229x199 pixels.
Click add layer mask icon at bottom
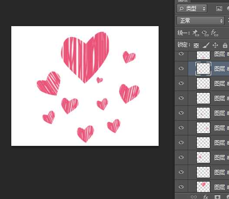click(x=217, y=197)
